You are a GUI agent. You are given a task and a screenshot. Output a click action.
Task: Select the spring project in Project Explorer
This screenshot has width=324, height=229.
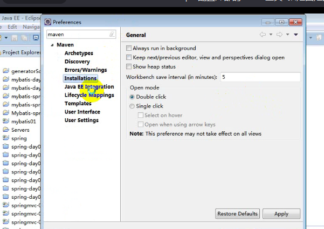[19, 138]
